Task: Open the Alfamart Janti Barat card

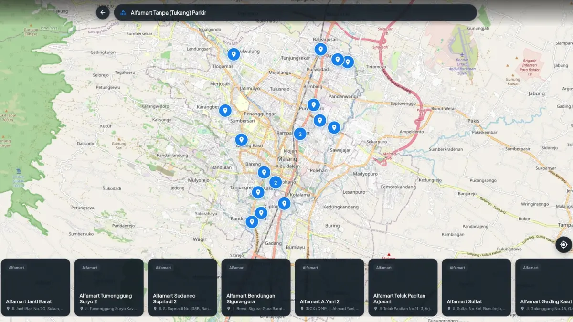Action: tap(35, 287)
